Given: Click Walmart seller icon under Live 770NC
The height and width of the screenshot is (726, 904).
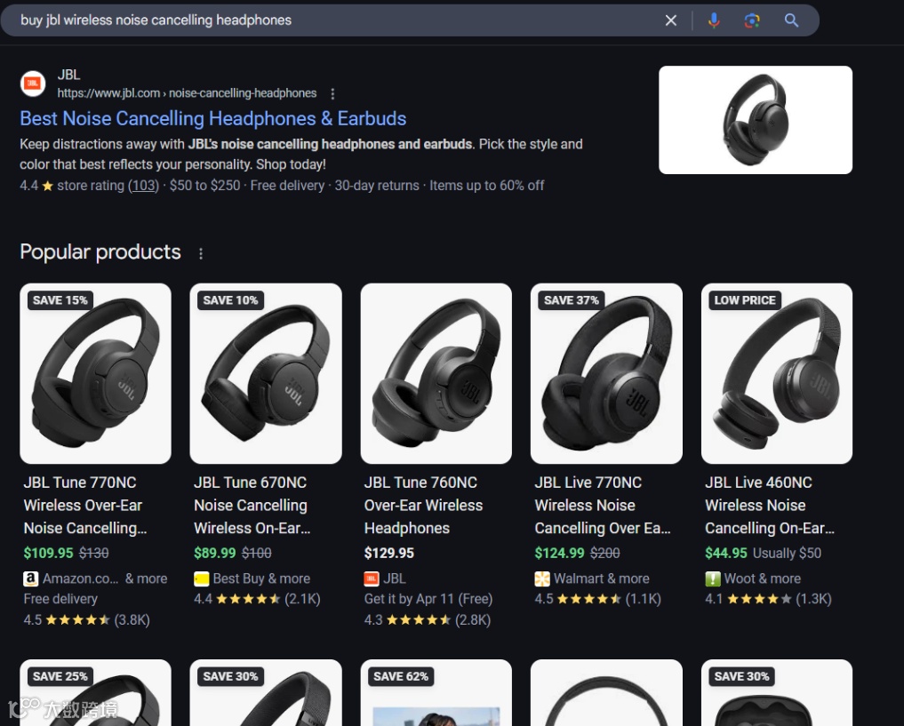Looking at the screenshot, I should (542, 578).
